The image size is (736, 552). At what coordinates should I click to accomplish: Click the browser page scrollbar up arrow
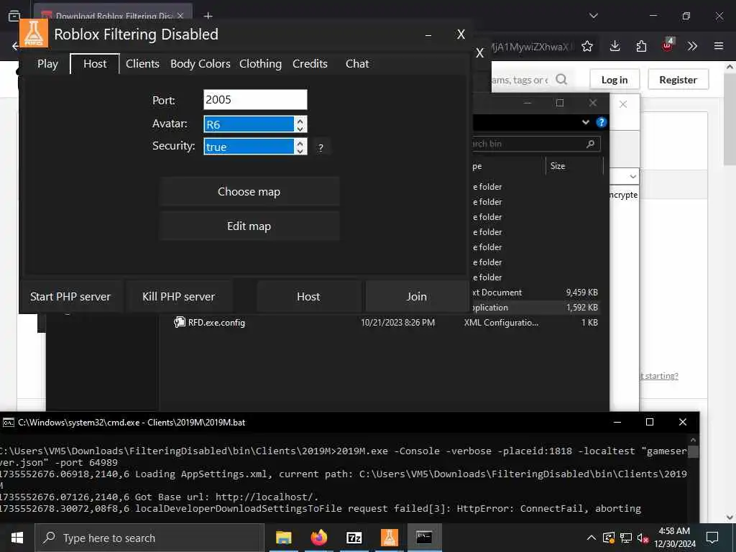coord(730,67)
